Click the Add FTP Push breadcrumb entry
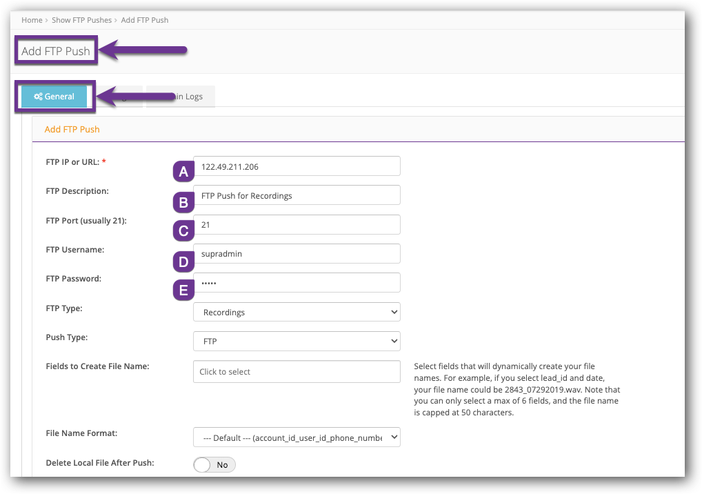702x494 pixels. tap(145, 20)
